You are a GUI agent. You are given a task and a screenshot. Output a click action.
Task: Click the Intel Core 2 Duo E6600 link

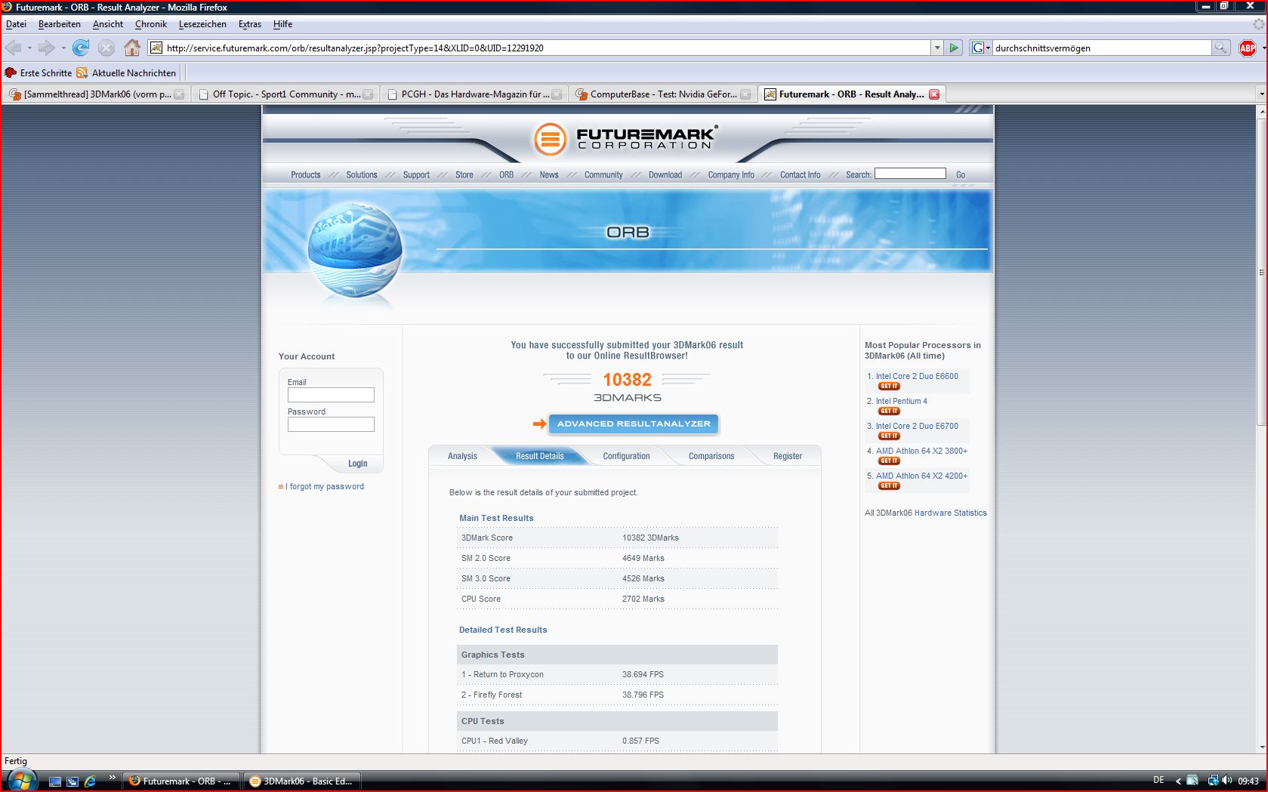pyautogui.click(x=917, y=376)
